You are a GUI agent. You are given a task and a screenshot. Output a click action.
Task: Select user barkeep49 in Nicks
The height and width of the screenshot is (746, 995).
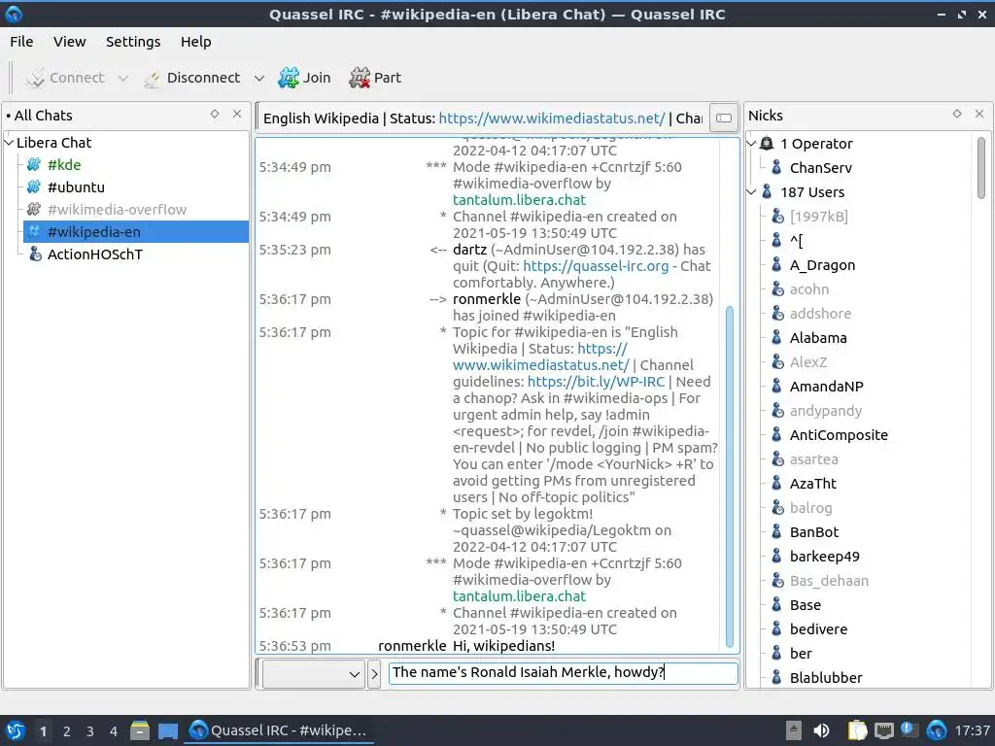824,557
